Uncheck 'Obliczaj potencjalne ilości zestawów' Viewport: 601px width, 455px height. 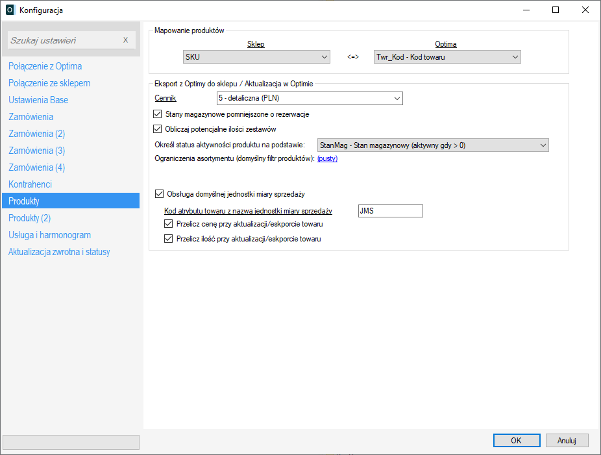[x=158, y=129]
